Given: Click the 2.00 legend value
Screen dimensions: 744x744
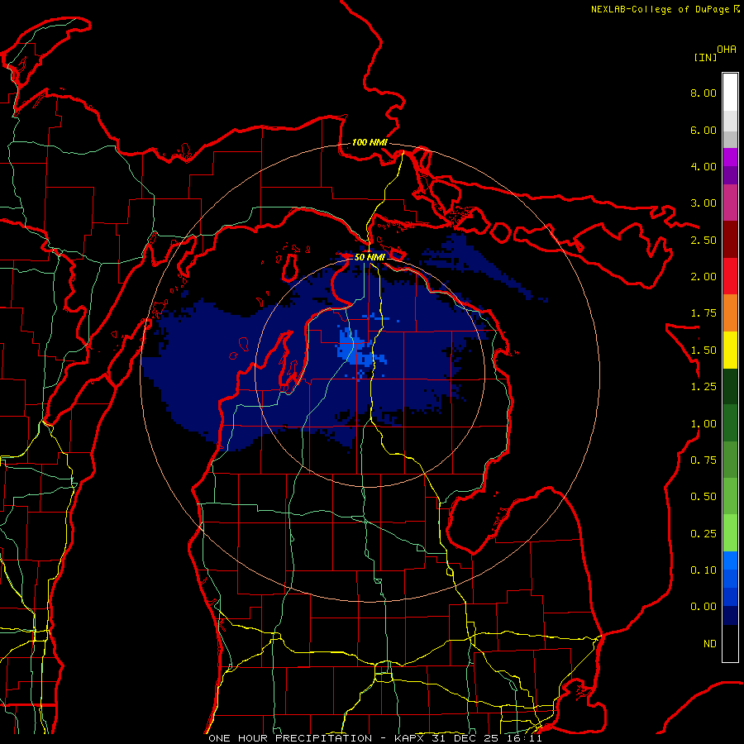Looking at the screenshot, I should (703, 277).
